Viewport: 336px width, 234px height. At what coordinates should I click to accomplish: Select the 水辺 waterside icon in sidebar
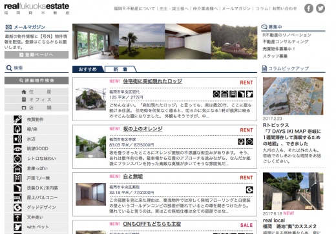click(x=17, y=139)
